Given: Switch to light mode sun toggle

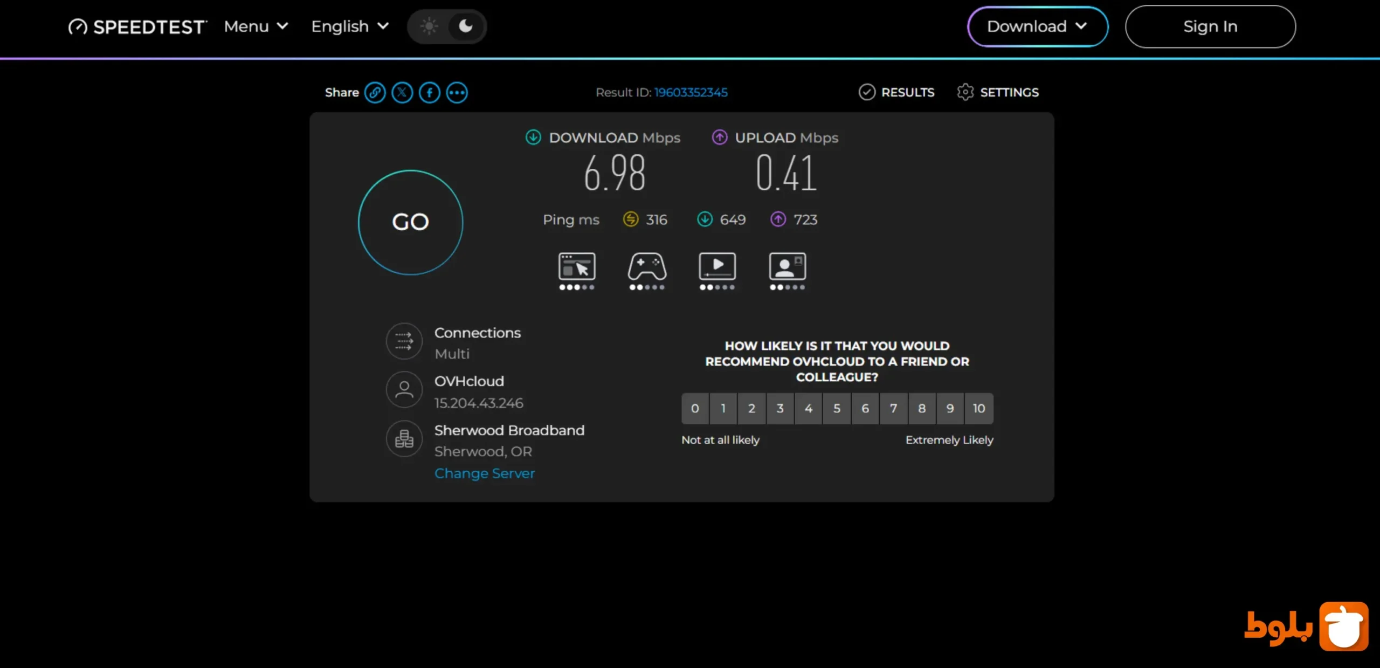Looking at the screenshot, I should coord(429,26).
